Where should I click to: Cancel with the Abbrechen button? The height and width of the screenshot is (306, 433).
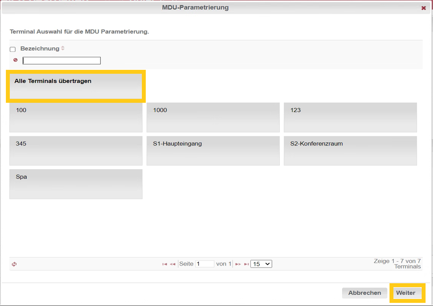click(x=364, y=293)
